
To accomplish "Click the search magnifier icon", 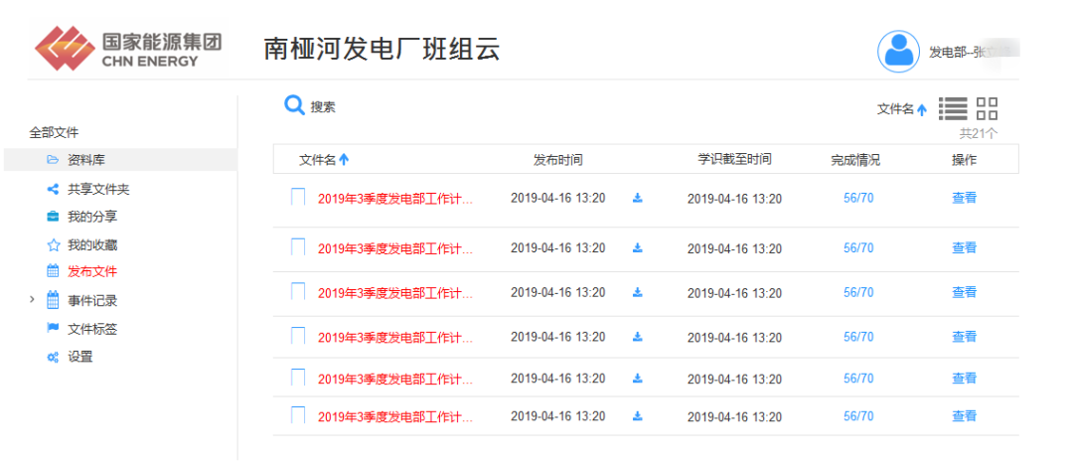I will click(x=294, y=105).
